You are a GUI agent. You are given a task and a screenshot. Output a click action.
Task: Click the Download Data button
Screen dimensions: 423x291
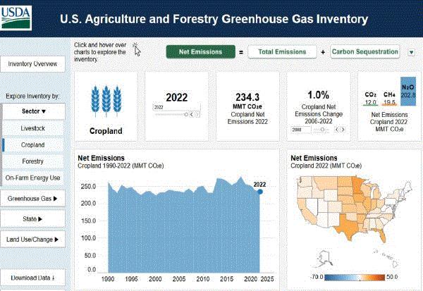point(32,278)
